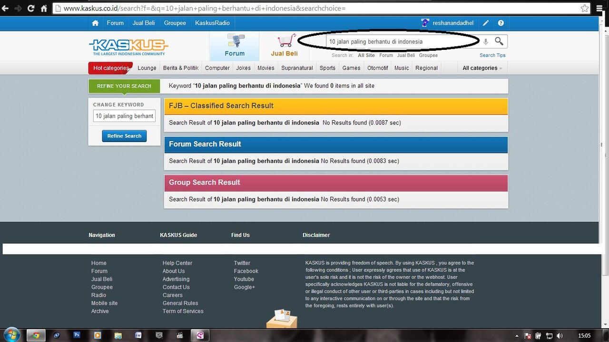
Task: Click the Group Search Result header
Action: click(x=336, y=183)
